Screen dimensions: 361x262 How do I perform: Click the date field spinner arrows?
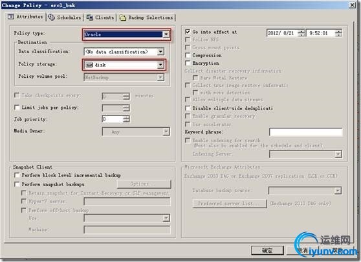point(301,33)
